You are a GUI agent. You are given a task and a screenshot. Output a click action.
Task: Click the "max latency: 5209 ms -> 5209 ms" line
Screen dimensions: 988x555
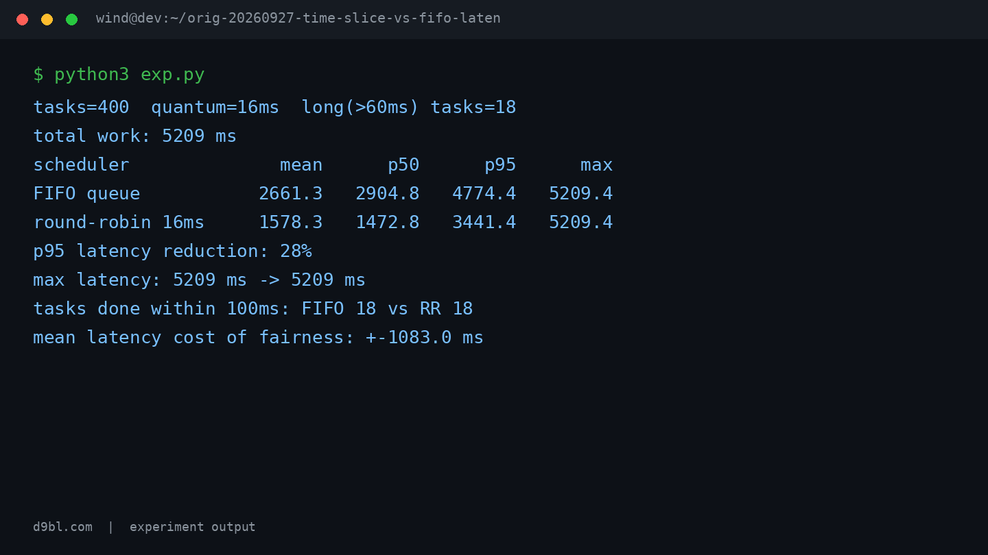pyautogui.click(x=199, y=280)
